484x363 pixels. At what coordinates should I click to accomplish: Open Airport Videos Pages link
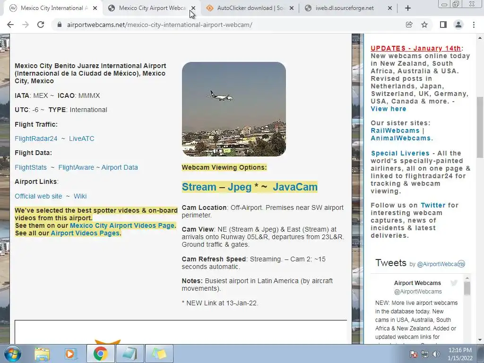tap(85, 233)
